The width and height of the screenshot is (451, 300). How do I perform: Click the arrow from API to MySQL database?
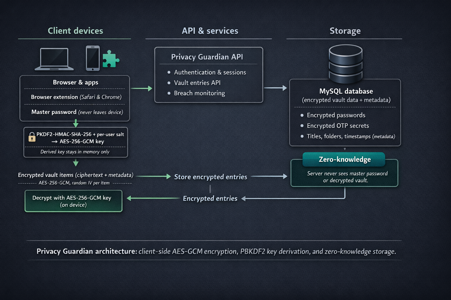click(275, 88)
